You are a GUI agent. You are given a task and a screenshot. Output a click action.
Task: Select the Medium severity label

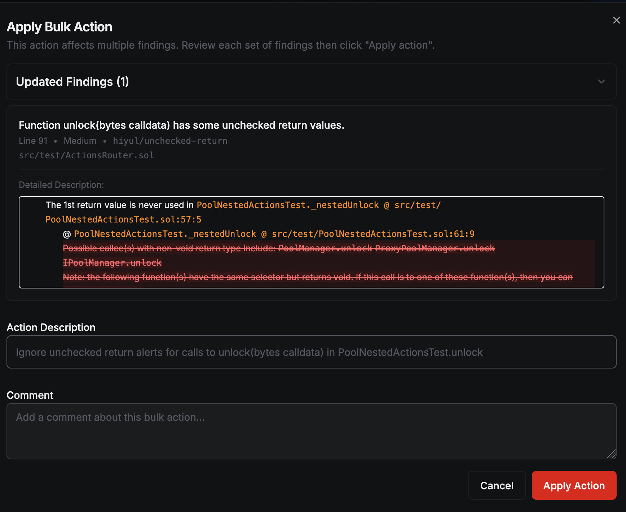tap(80, 141)
